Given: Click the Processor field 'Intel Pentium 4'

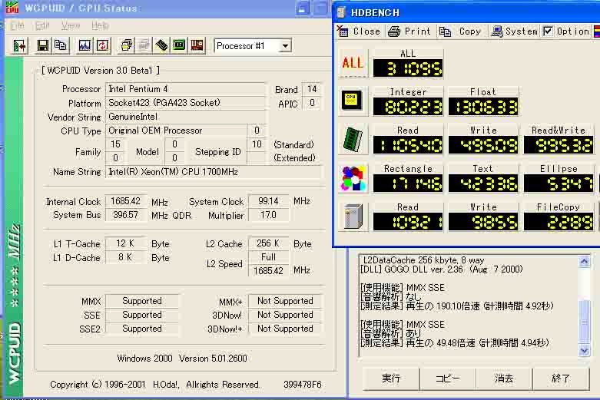Looking at the screenshot, I should (x=185, y=89).
